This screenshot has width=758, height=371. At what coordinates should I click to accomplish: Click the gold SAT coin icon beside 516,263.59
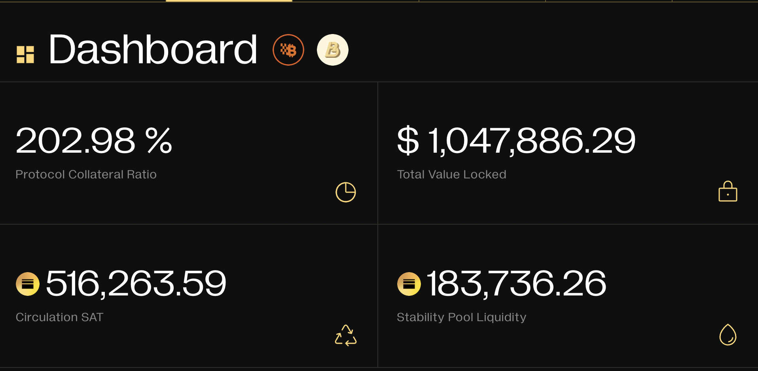27,283
